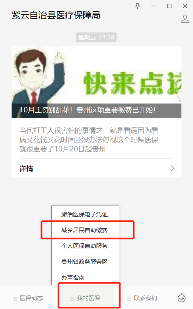Pin the chat window on top
The width and height of the screenshot is (193, 309).
click(x=138, y=6)
